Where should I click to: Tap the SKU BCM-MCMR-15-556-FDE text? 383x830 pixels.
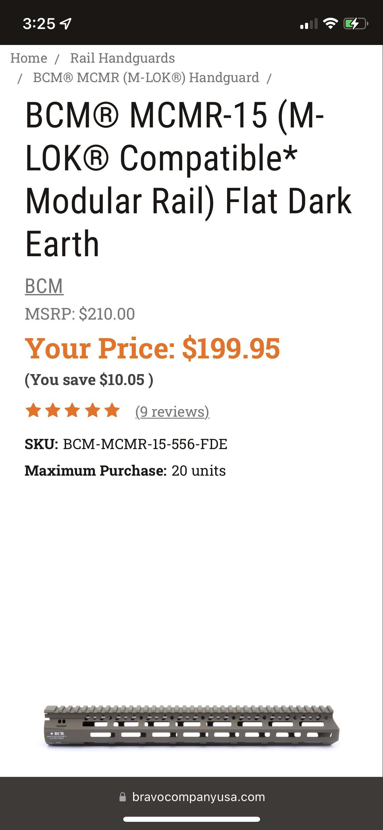click(126, 444)
